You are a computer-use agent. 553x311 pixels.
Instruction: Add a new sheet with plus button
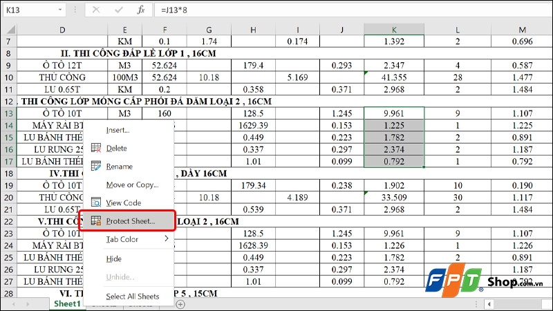180,304
